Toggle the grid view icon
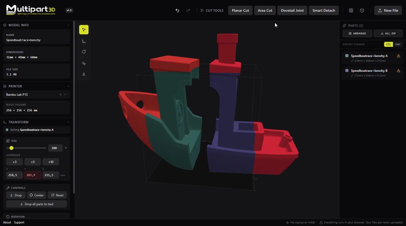The width and height of the screenshot is (406, 226). (351, 10)
